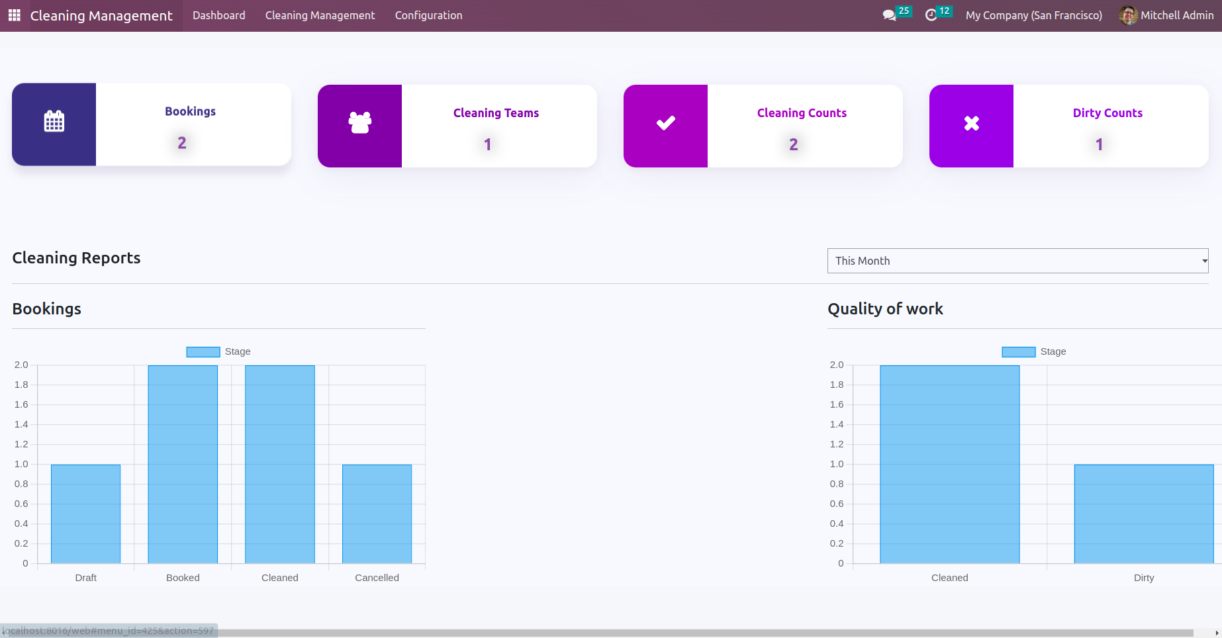Click the Cancelled axis label
1222x638 pixels.
point(377,578)
